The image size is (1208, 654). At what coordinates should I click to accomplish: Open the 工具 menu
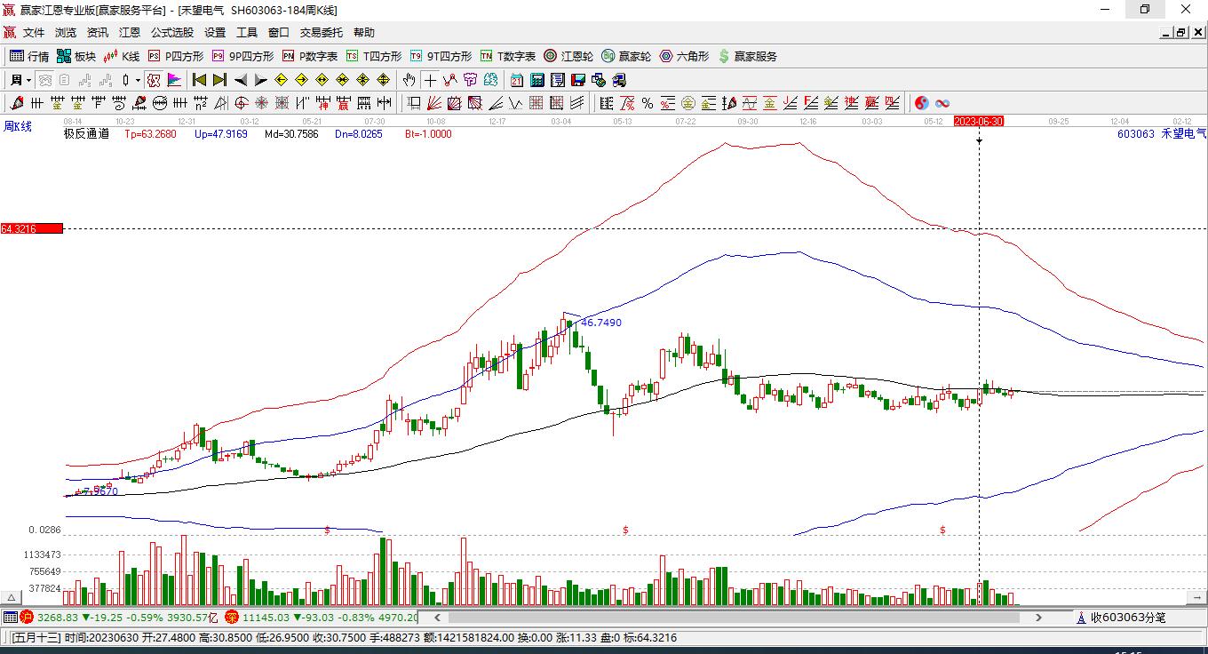247,32
